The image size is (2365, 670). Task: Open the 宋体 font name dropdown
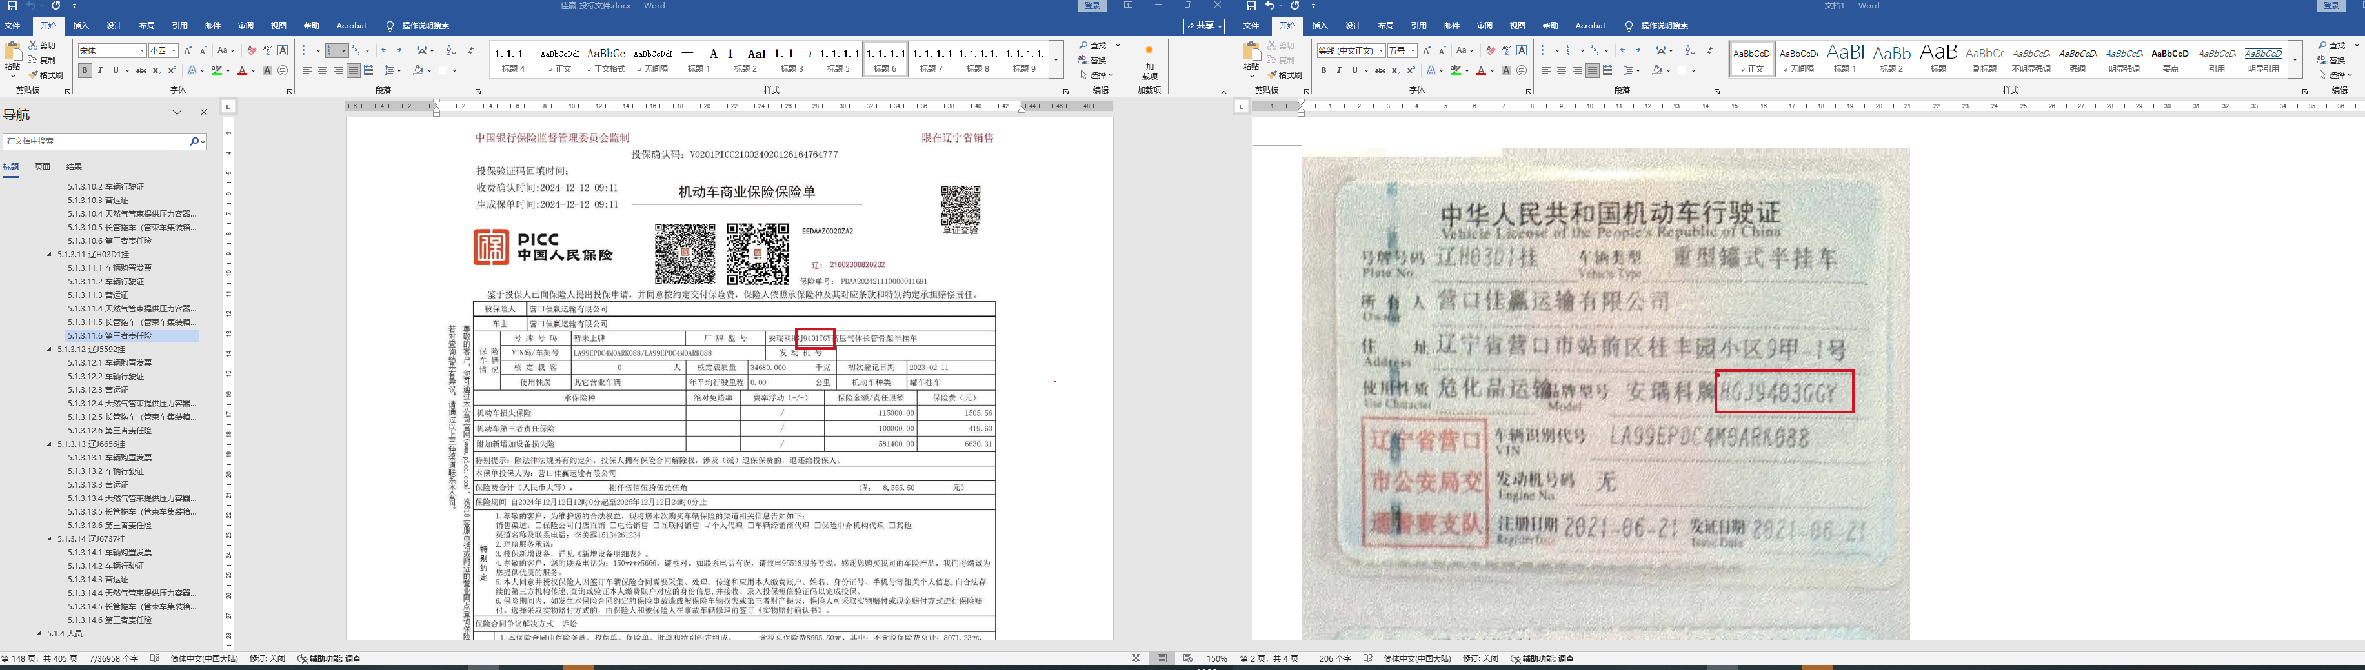143,50
